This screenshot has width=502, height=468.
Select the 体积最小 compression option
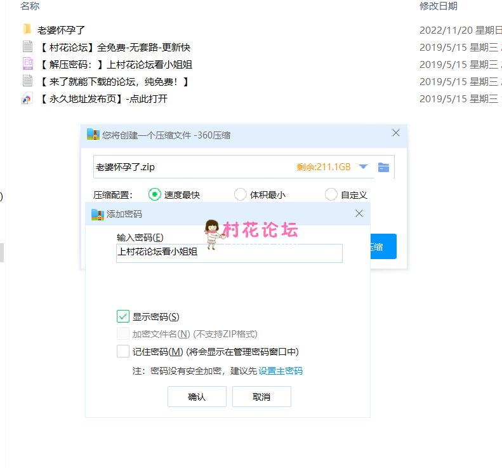click(241, 195)
